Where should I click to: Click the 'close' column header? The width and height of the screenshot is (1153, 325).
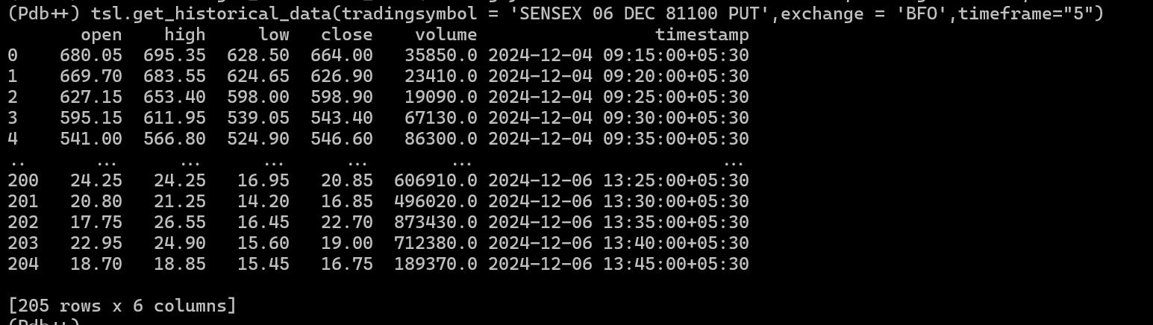tap(346, 34)
